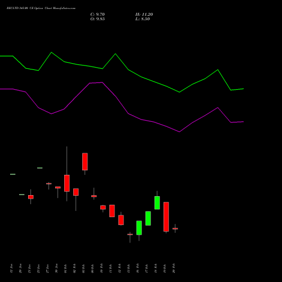Viewport: 282px width, 282px height.
Task: Click the '16 Feb' date label
Action: [138, 268]
